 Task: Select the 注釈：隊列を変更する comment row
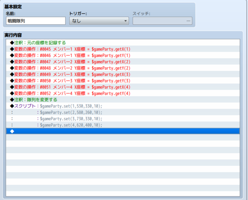(x=123, y=99)
